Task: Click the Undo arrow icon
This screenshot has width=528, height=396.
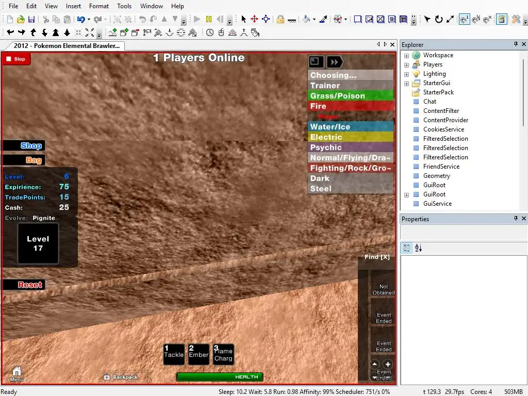Action: pyautogui.click(x=81, y=19)
